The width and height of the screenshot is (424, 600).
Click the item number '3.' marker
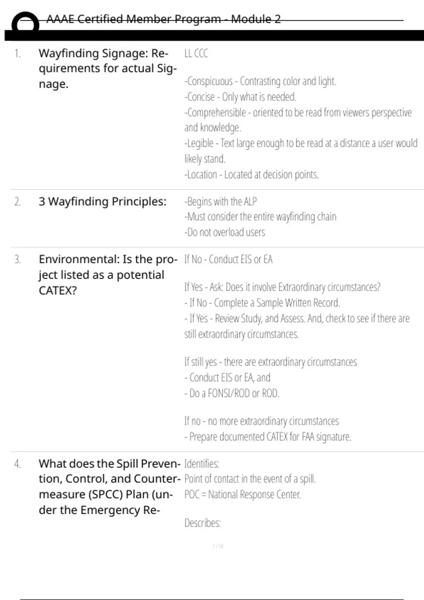point(17,259)
